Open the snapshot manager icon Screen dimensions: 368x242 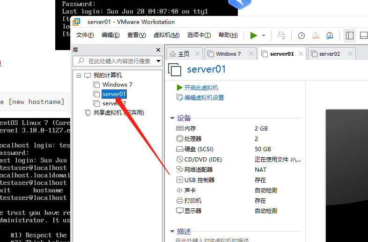click(330, 36)
